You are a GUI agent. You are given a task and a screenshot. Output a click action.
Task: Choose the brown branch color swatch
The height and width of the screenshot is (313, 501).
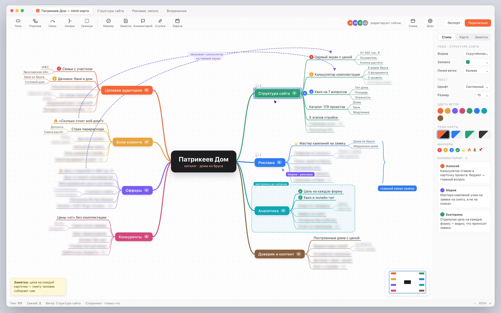(440, 118)
